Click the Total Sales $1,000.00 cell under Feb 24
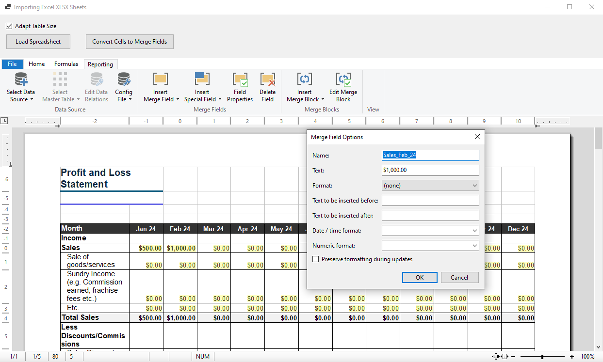The height and width of the screenshot is (362, 603). (x=181, y=318)
